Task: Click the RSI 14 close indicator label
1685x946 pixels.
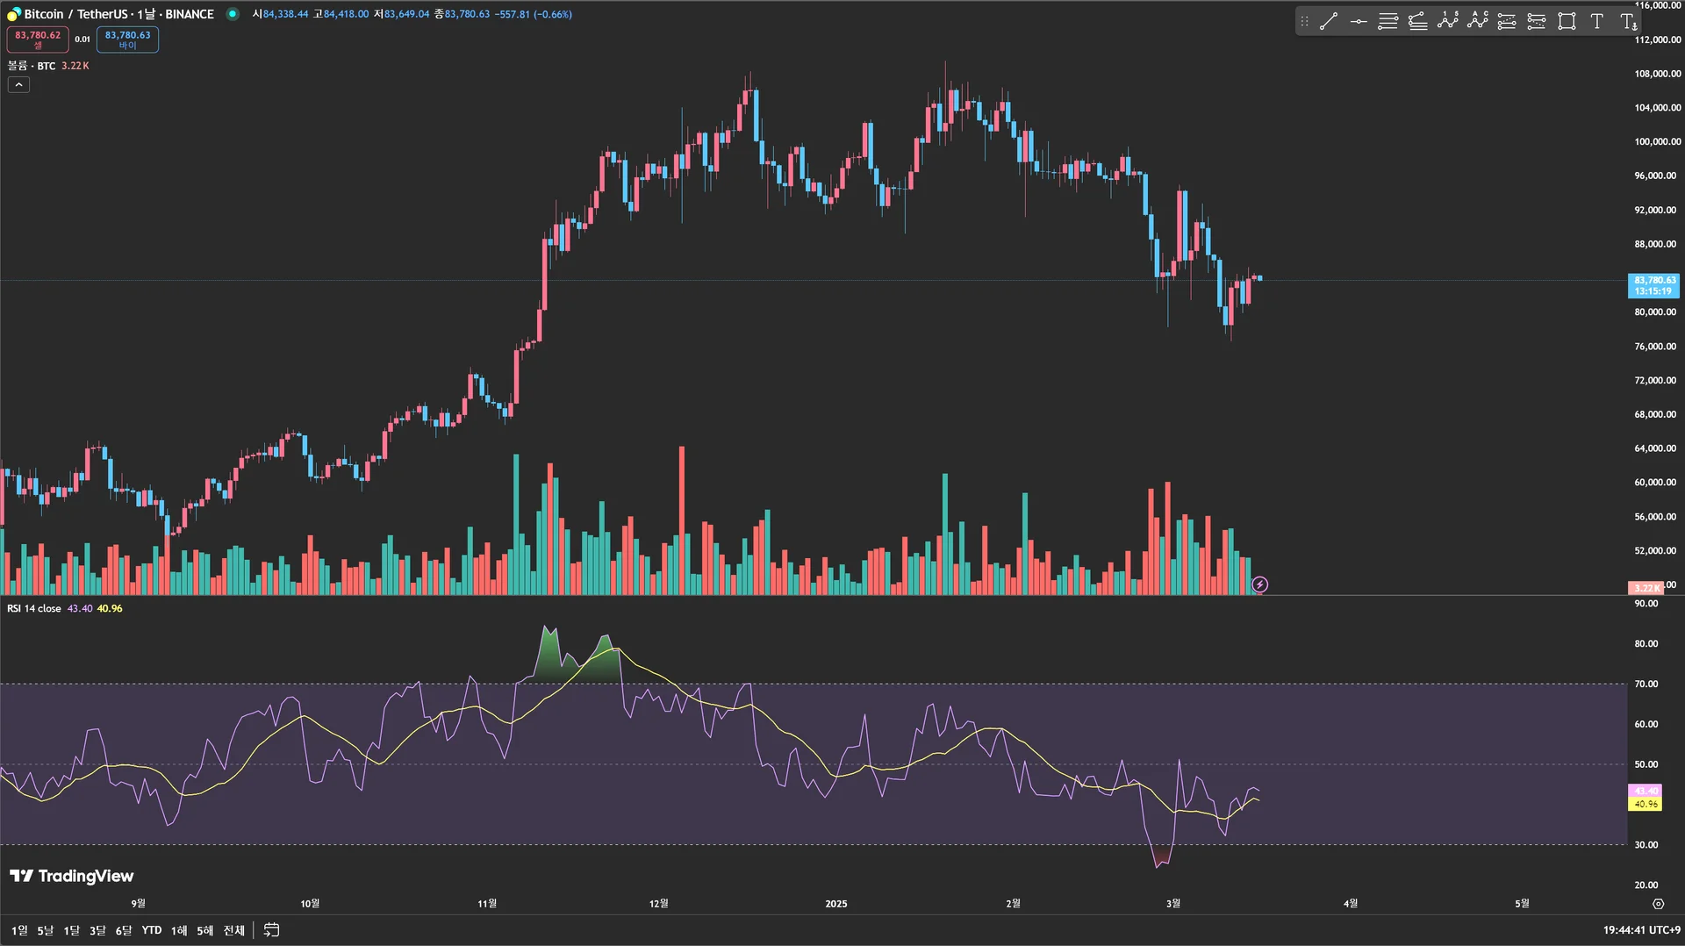Action: click(34, 608)
